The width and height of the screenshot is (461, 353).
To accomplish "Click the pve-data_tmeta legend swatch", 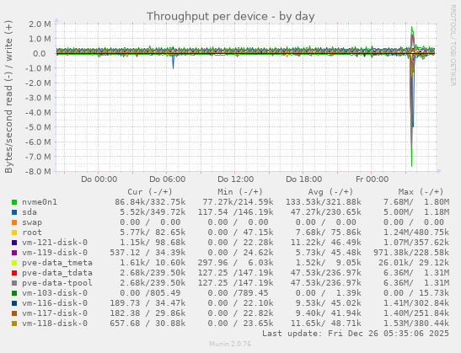I will point(14,263).
